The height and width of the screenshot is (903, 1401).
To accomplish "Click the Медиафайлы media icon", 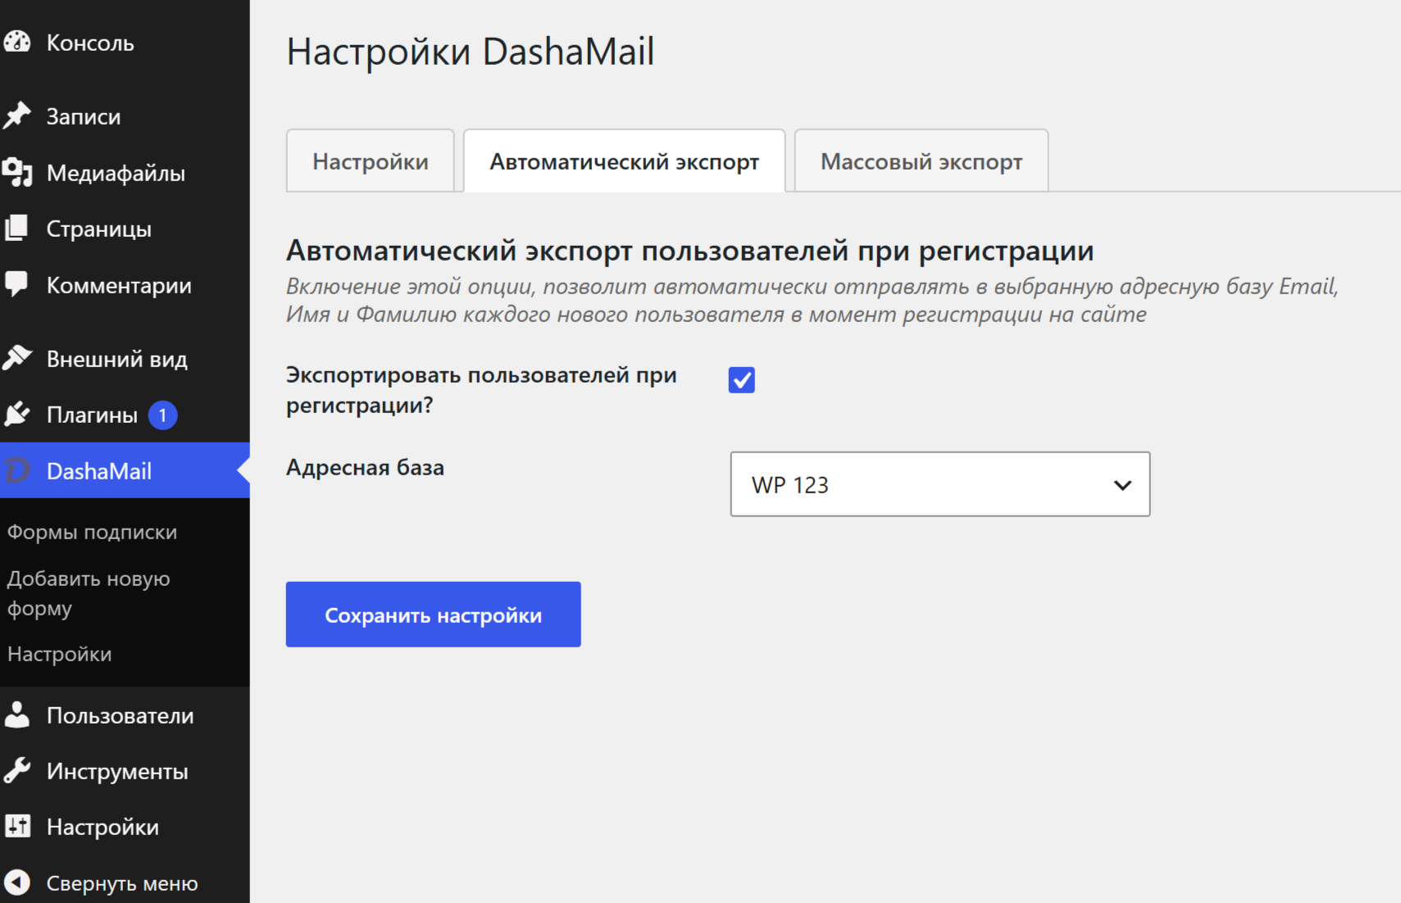I will [x=17, y=173].
